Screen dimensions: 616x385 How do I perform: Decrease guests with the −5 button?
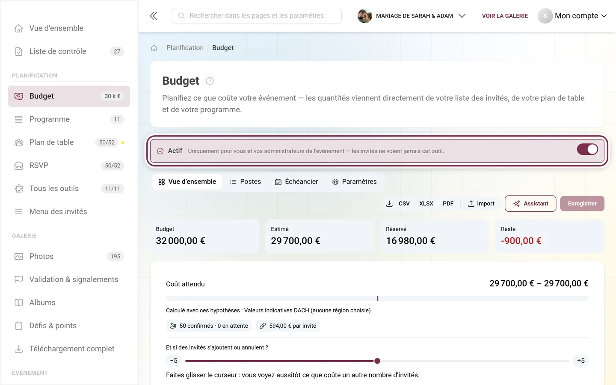tap(174, 361)
